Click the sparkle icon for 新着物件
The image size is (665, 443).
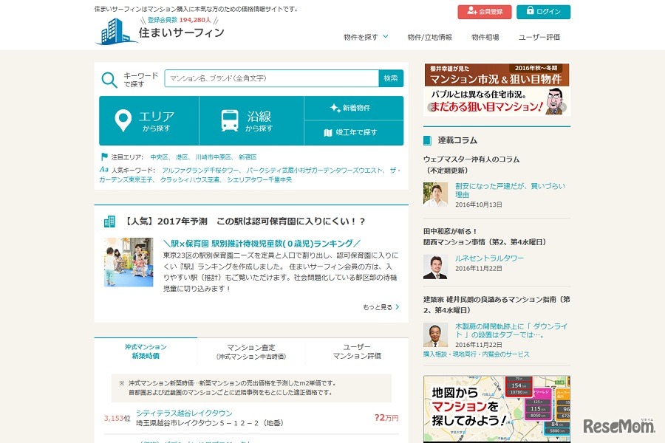(335, 108)
